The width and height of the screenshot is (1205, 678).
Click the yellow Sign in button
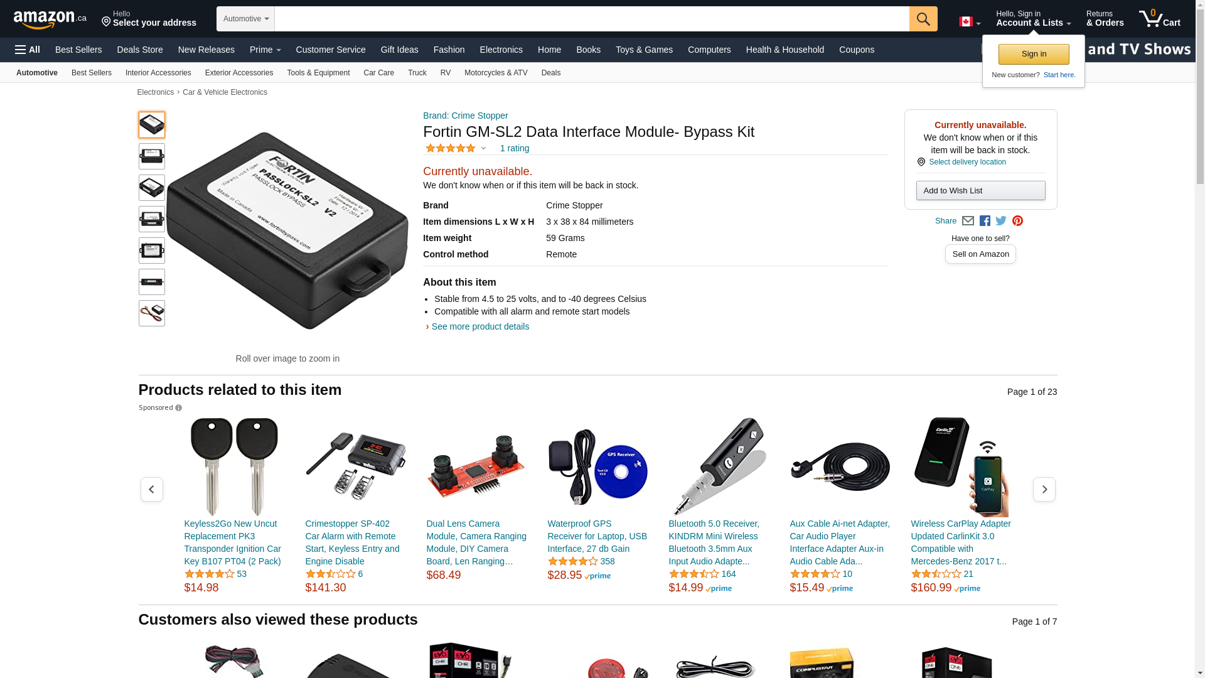pyautogui.click(x=1034, y=54)
